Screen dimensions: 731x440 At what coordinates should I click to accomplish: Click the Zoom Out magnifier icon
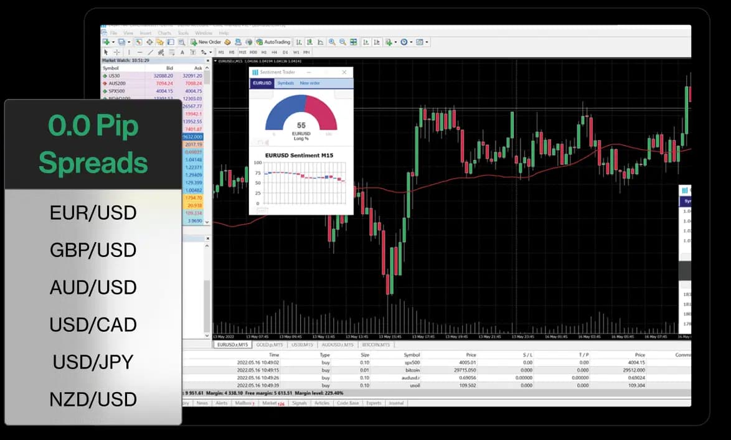tap(342, 42)
